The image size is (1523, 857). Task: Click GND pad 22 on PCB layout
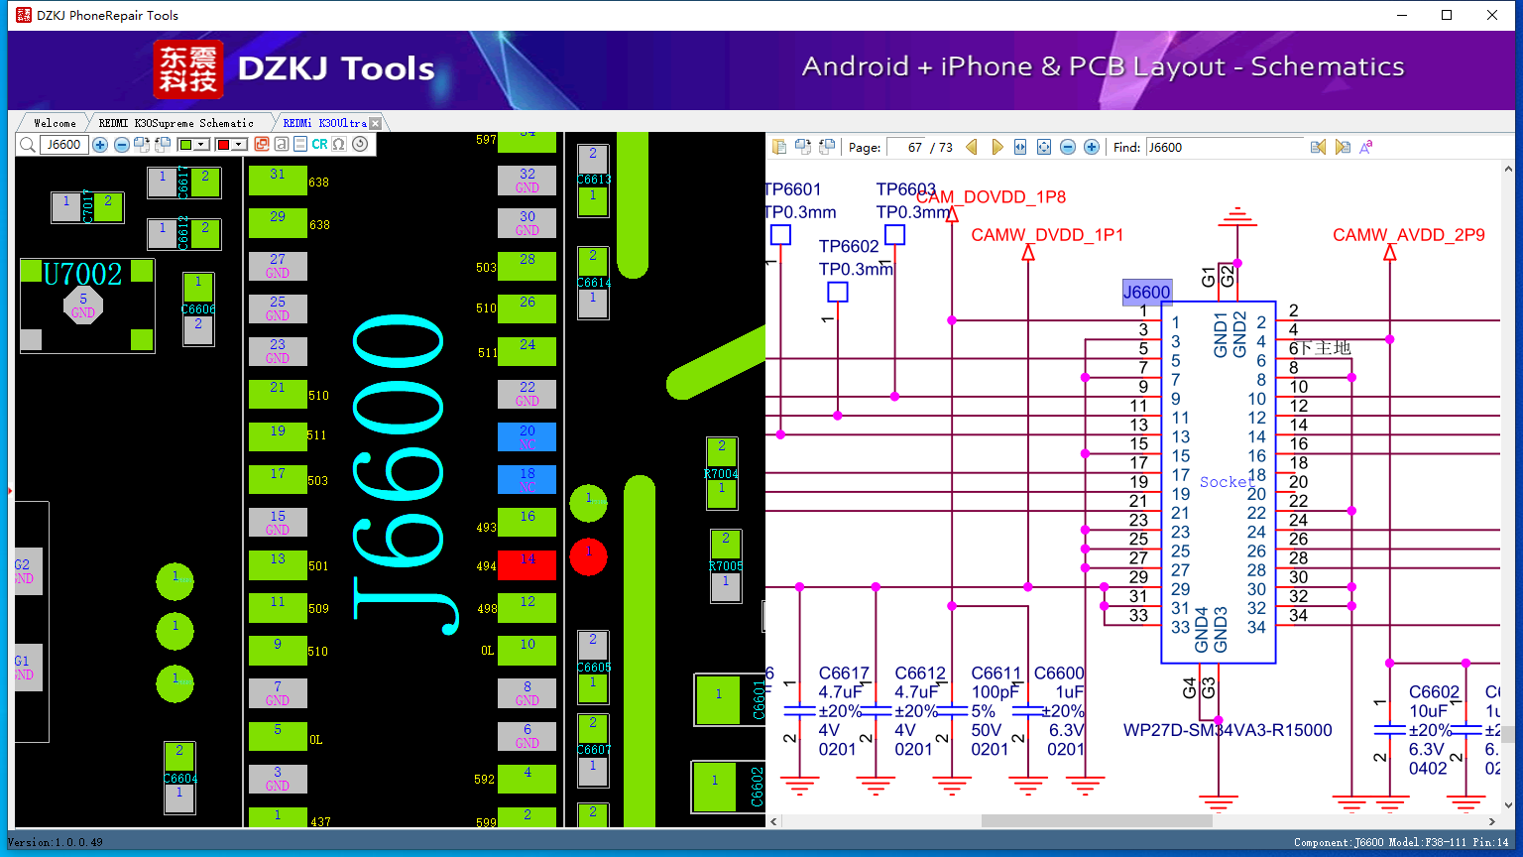click(x=527, y=394)
